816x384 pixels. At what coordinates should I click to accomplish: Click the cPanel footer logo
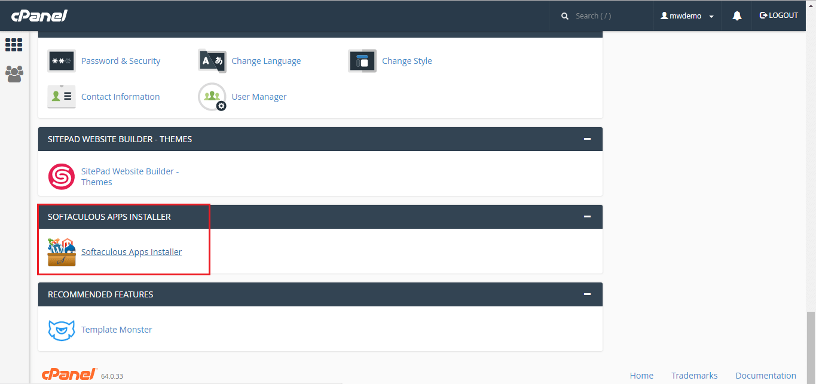(69, 374)
